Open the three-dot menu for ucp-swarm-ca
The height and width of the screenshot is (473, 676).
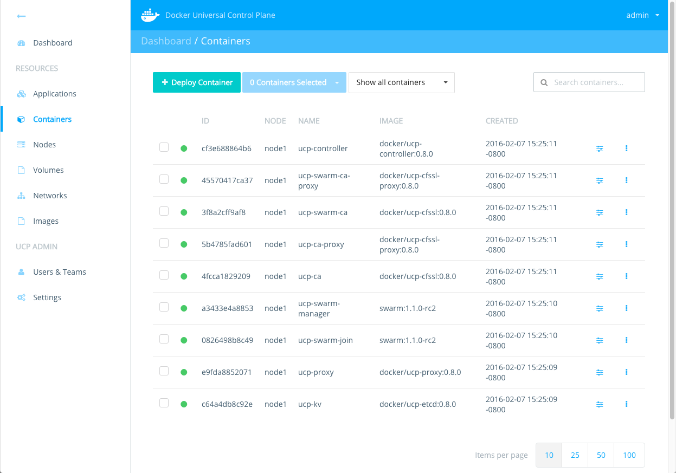tap(627, 212)
